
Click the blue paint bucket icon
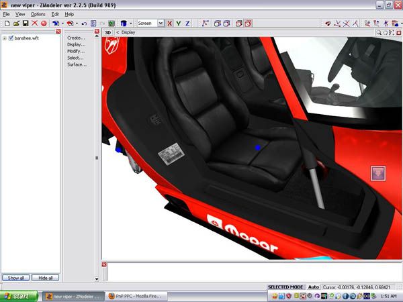(124, 23)
